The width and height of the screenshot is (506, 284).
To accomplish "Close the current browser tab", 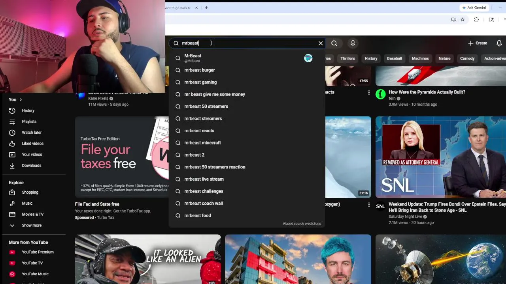I will 196,8.
